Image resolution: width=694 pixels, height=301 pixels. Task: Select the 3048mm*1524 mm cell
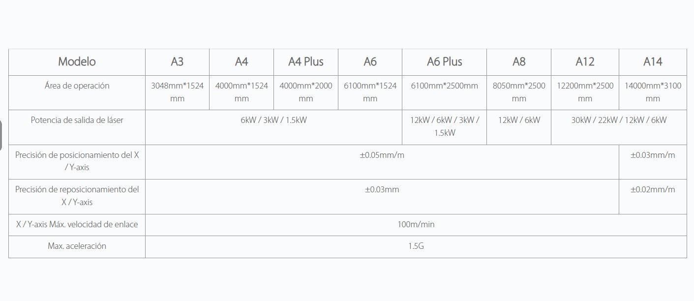[x=177, y=92]
